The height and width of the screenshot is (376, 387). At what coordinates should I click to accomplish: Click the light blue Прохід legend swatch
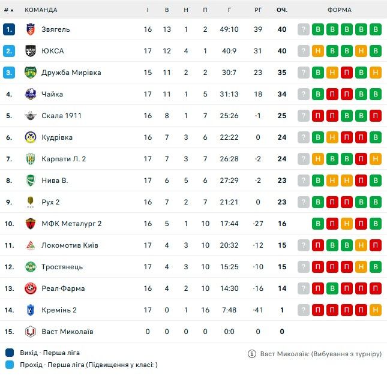pyautogui.click(x=9, y=365)
